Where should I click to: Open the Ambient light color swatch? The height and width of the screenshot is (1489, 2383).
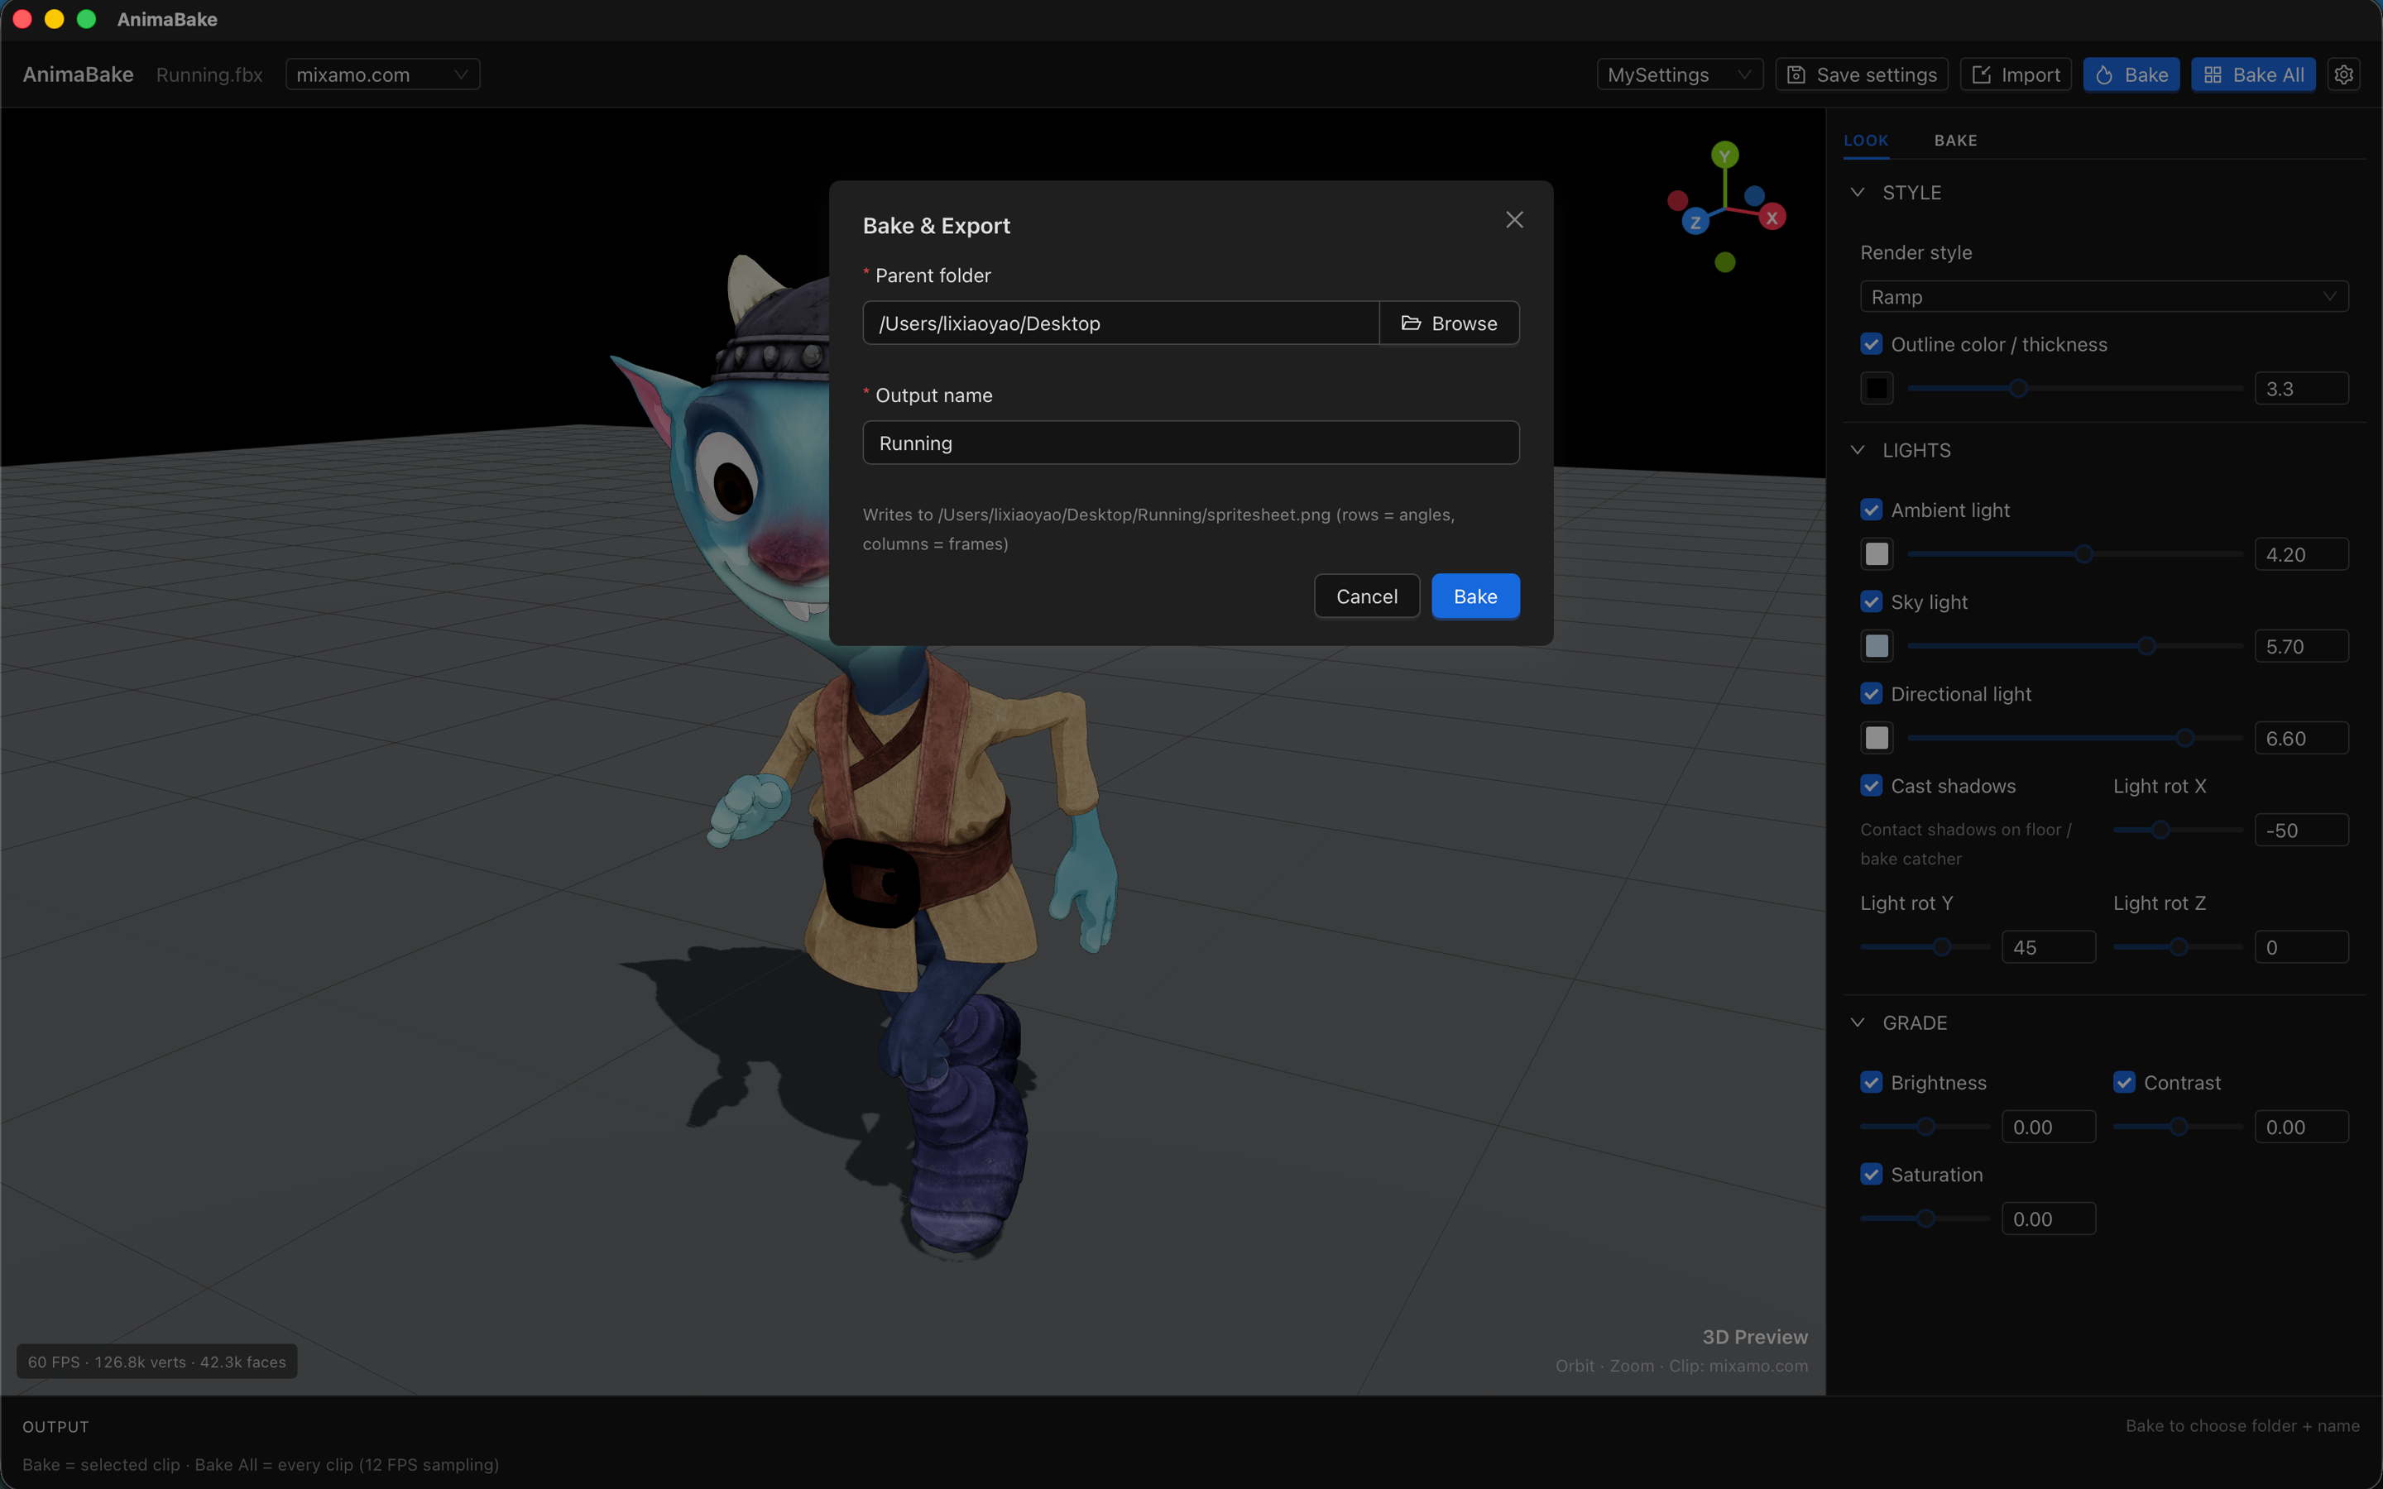[x=1877, y=554]
